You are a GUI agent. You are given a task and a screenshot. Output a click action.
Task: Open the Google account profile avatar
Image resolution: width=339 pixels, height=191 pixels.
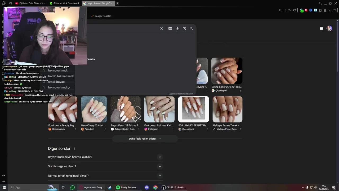tap(329, 28)
